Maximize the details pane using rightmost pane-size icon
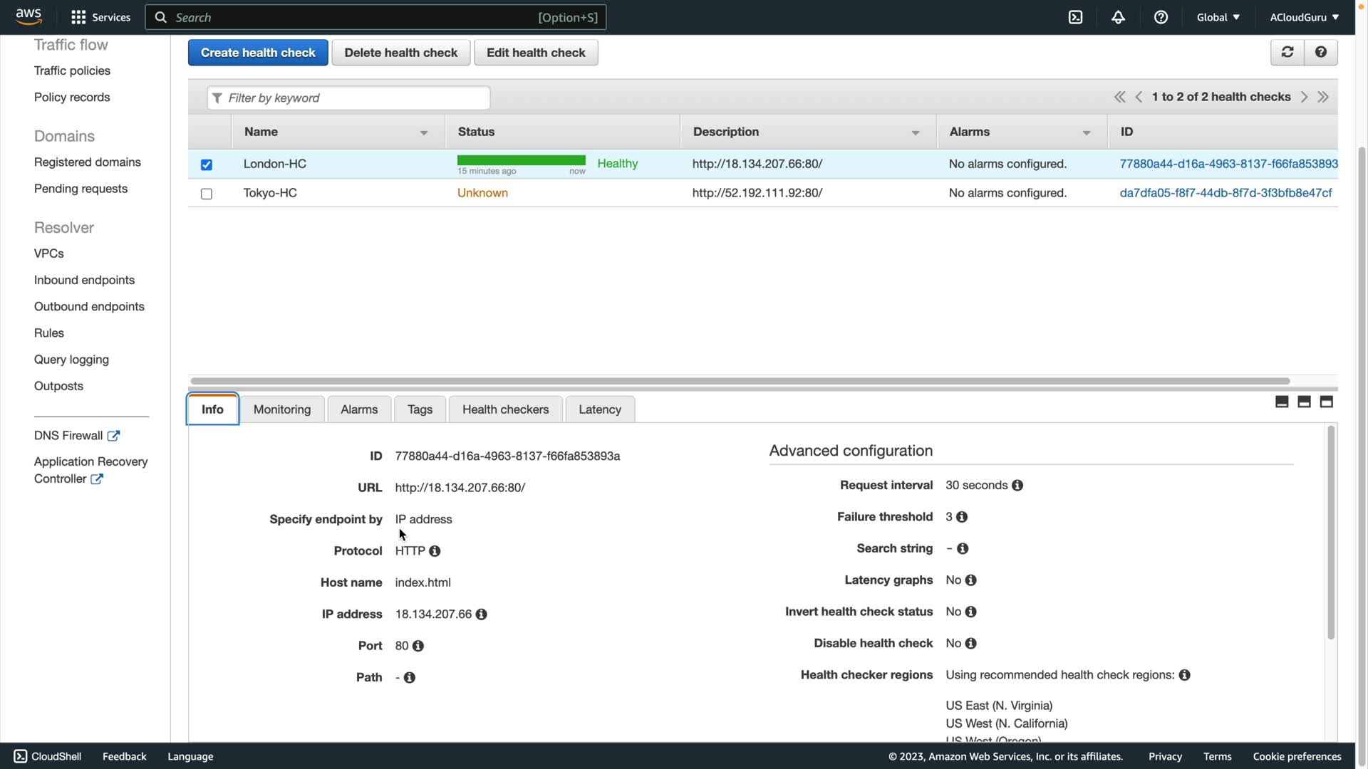 [1326, 402]
